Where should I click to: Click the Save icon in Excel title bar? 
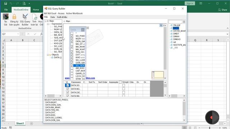pyautogui.click(x=6, y=3)
